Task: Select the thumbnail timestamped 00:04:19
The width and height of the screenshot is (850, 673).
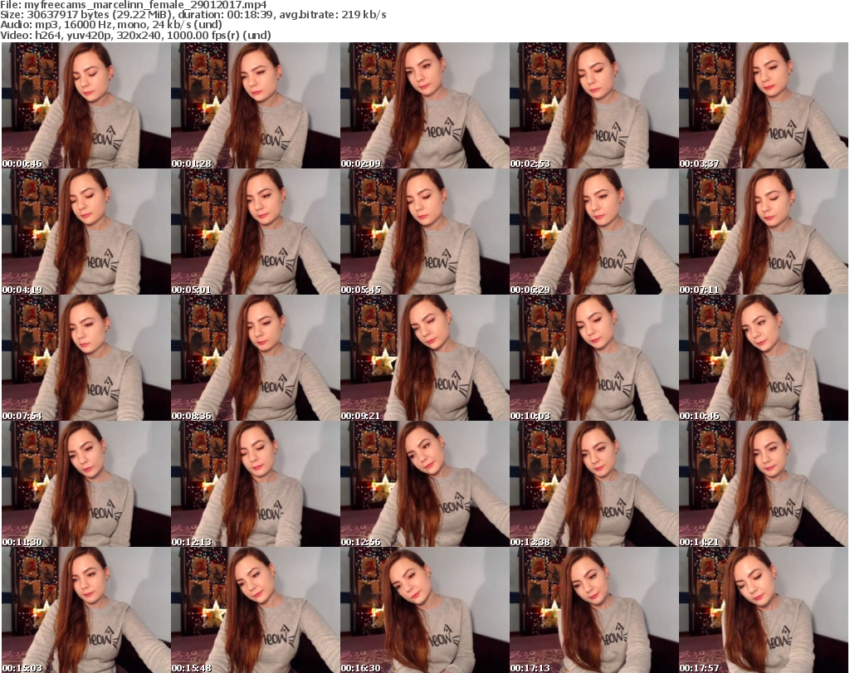Action: click(x=86, y=232)
